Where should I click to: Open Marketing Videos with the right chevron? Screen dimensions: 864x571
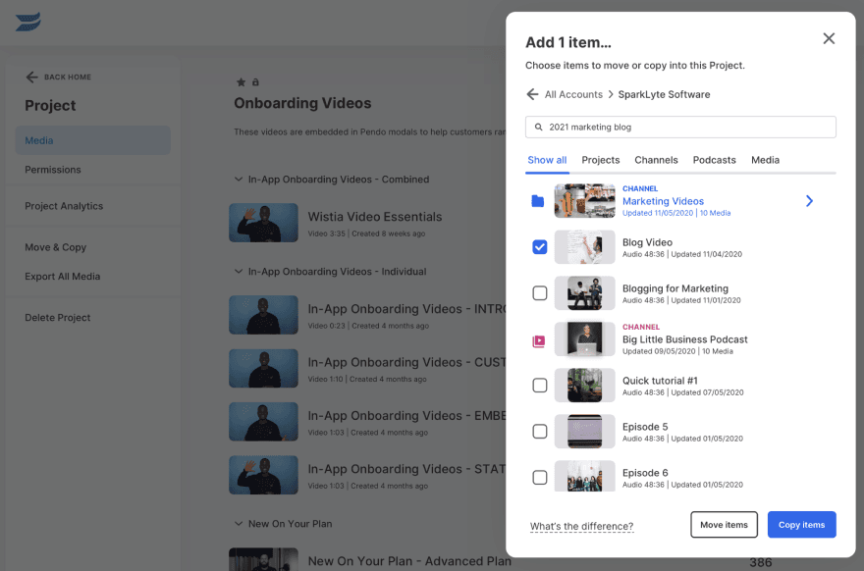pos(809,201)
